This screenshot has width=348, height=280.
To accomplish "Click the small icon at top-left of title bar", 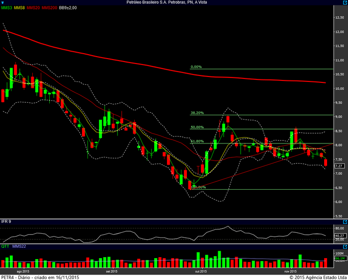I will pyautogui.click(x=2, y=2).
